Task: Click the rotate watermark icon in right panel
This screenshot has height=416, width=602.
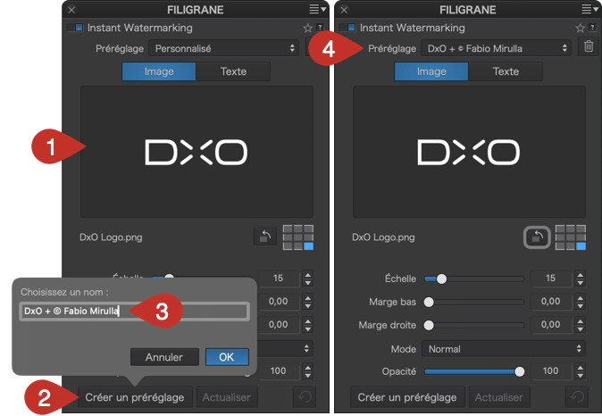Action: [x=537, y=237]
